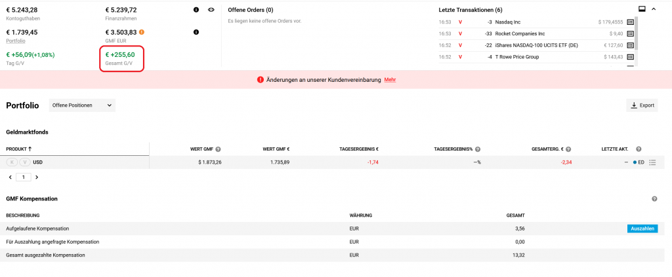672x277 pixels.
Task: Click the Auszahlen button
Action: [x=642, y=229]
